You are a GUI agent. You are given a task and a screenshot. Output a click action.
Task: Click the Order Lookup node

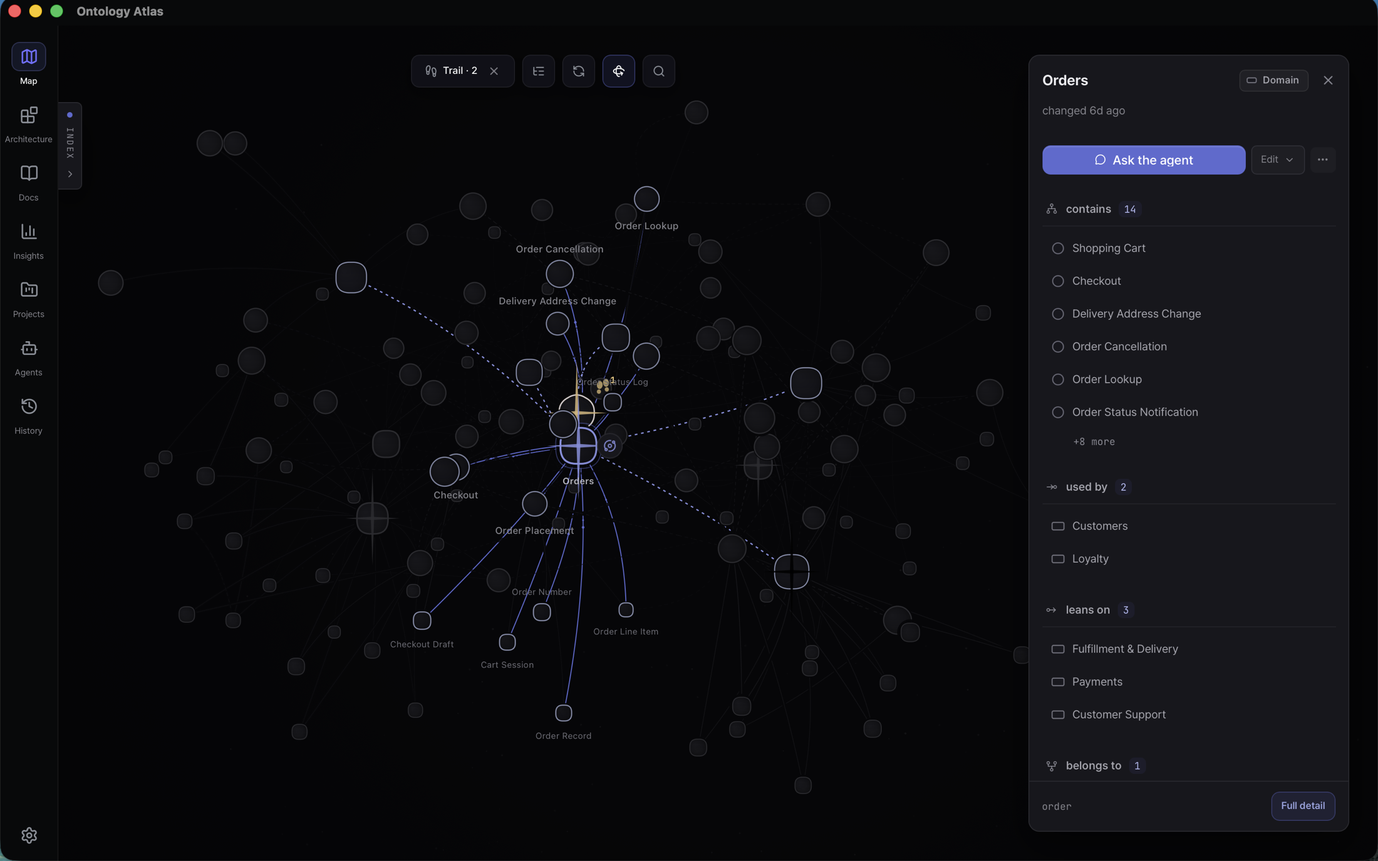click(x=646, y=199)
